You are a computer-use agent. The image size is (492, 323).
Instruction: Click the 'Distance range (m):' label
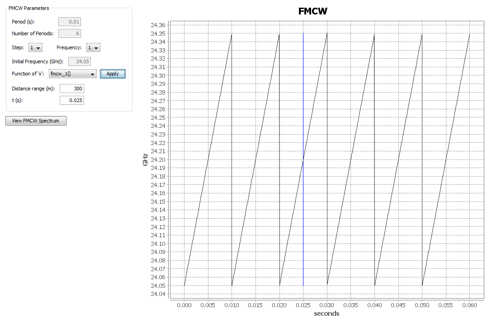point(33,89)
